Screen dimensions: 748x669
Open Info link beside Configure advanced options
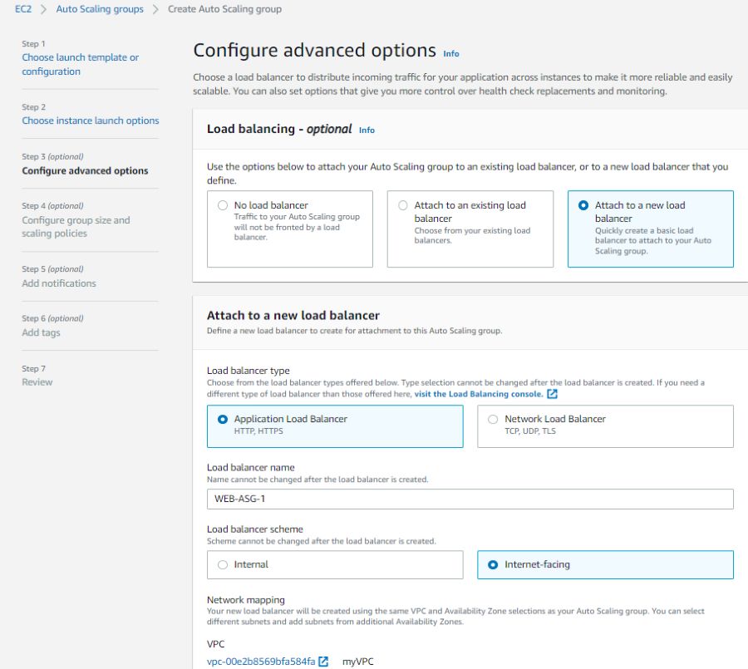[450, 53]
